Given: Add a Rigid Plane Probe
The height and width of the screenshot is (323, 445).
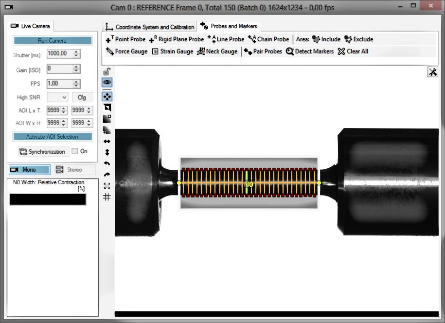Looking at the screenshot, I should pos(177,39).
